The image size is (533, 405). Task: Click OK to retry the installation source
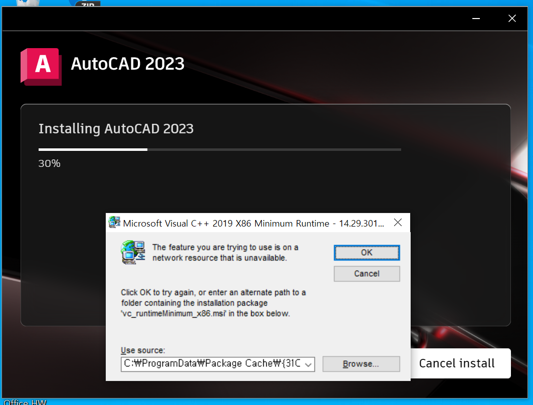coord(367,253)
